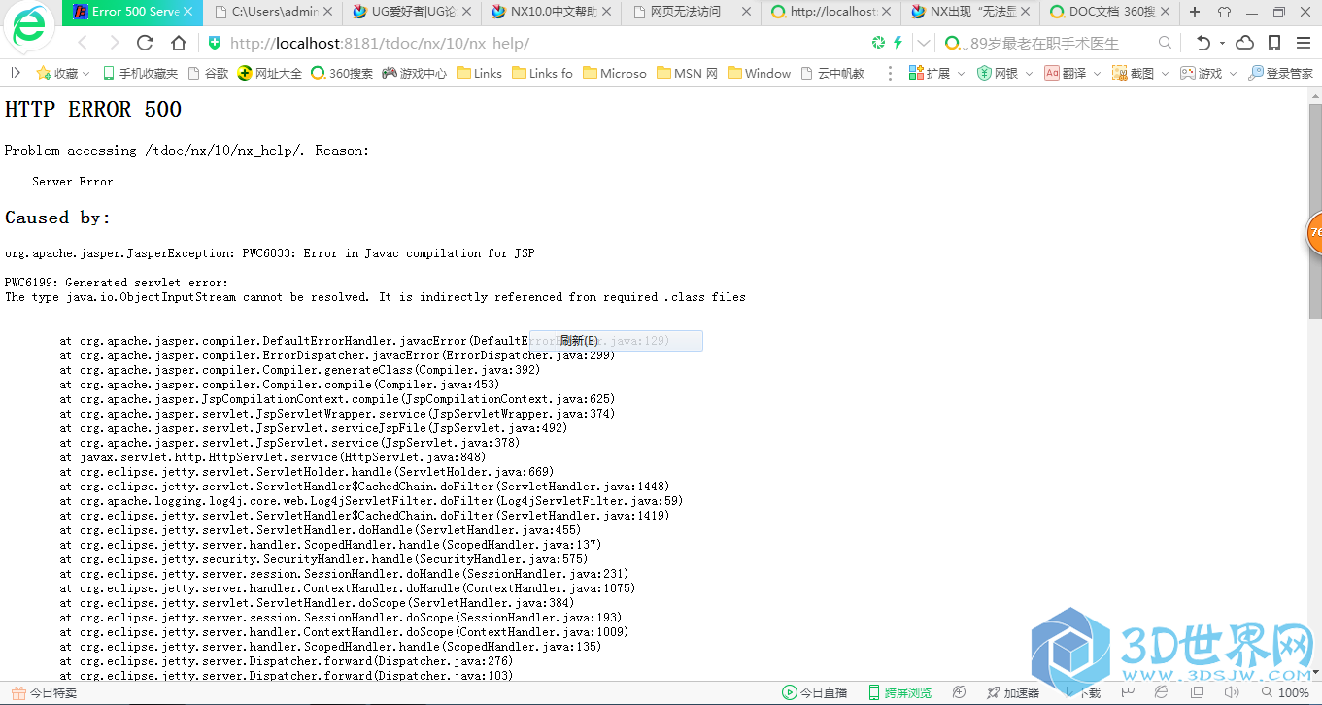The width and height of the screenshot is (1322, 705).
Task: Open 今日特卖 in status bar
Action: pos(43,692)
